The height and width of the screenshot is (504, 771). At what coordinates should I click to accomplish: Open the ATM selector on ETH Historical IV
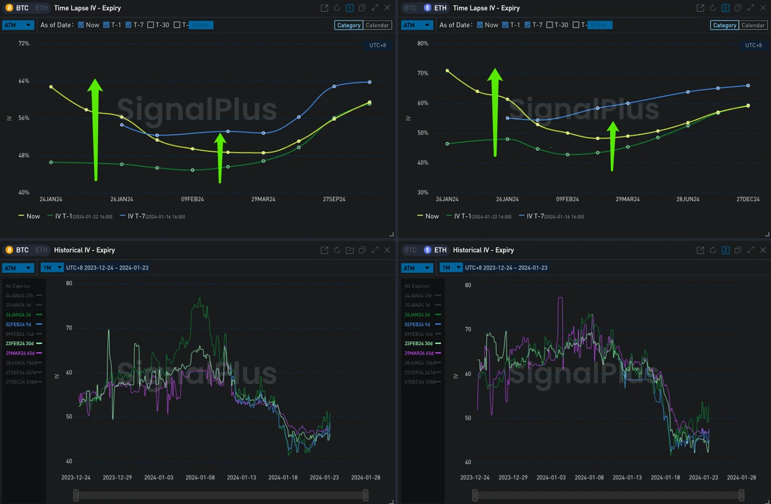point(417,268)
